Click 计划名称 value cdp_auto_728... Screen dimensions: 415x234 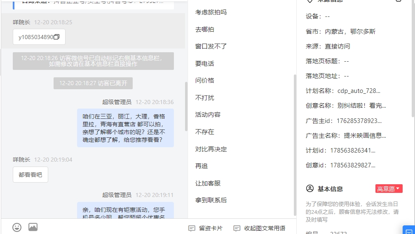(x=359, y=91)
